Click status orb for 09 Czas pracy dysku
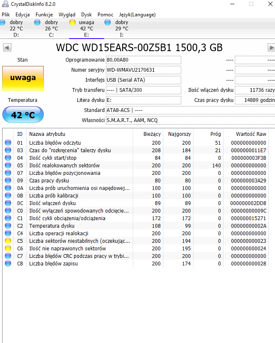Image resolution: width=275 pixels, height=343 pixels. click(8, 180)
